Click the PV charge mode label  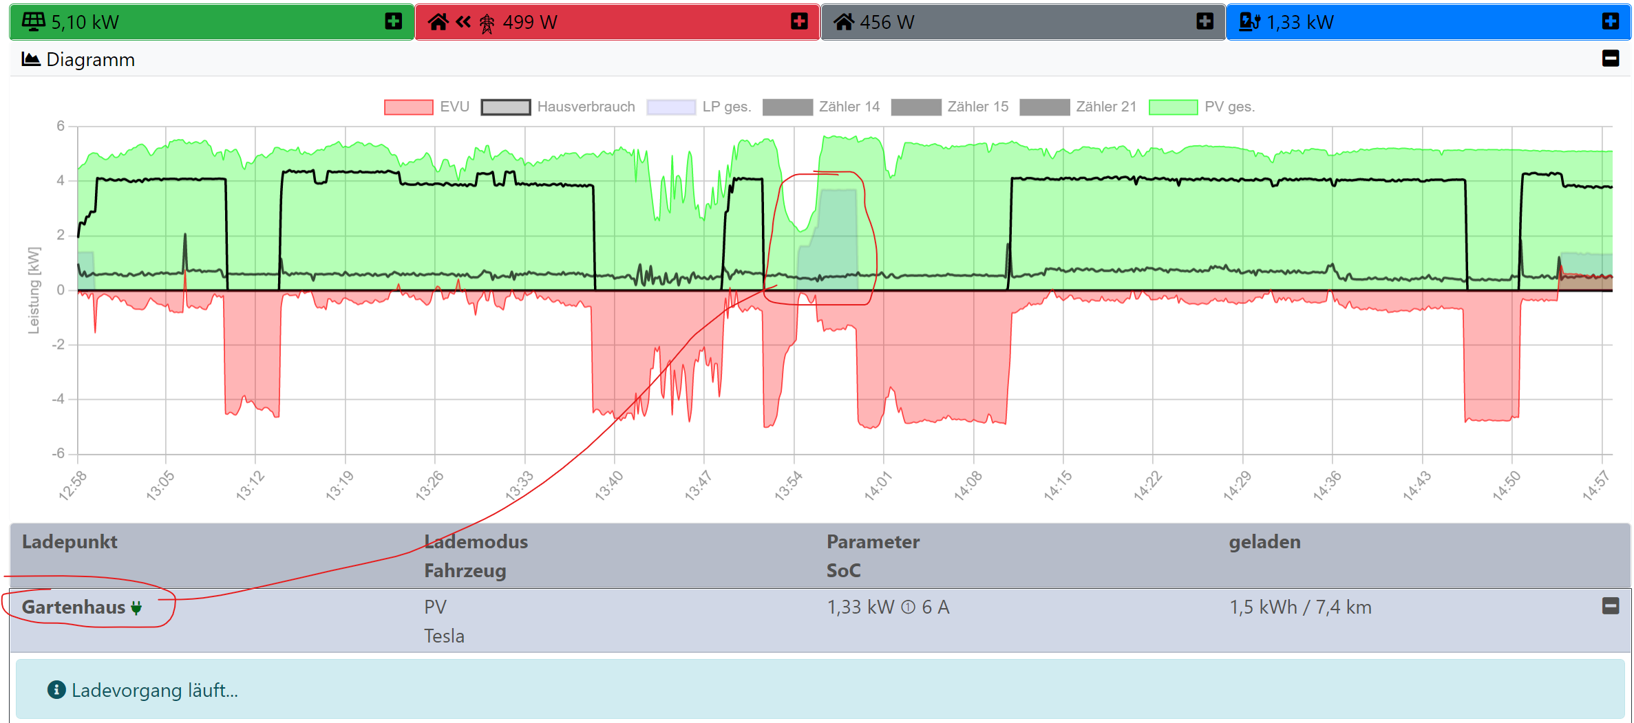click(435, 607)
